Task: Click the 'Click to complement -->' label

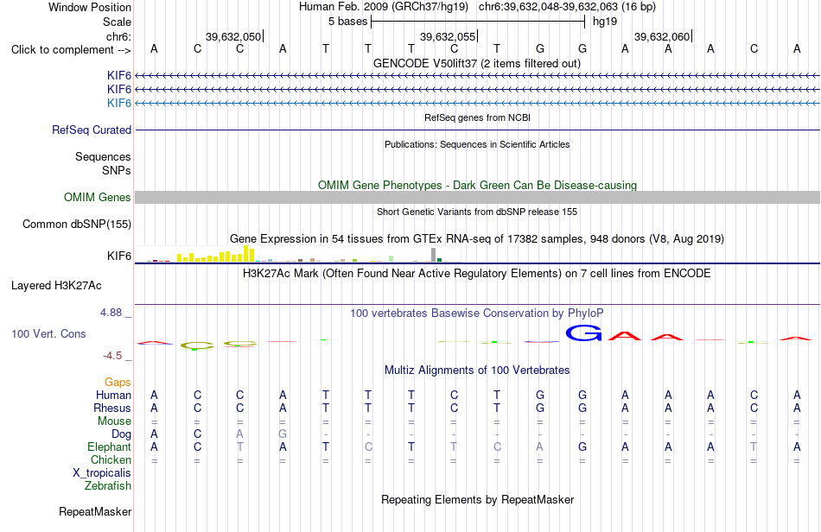Action: [71, 50]
